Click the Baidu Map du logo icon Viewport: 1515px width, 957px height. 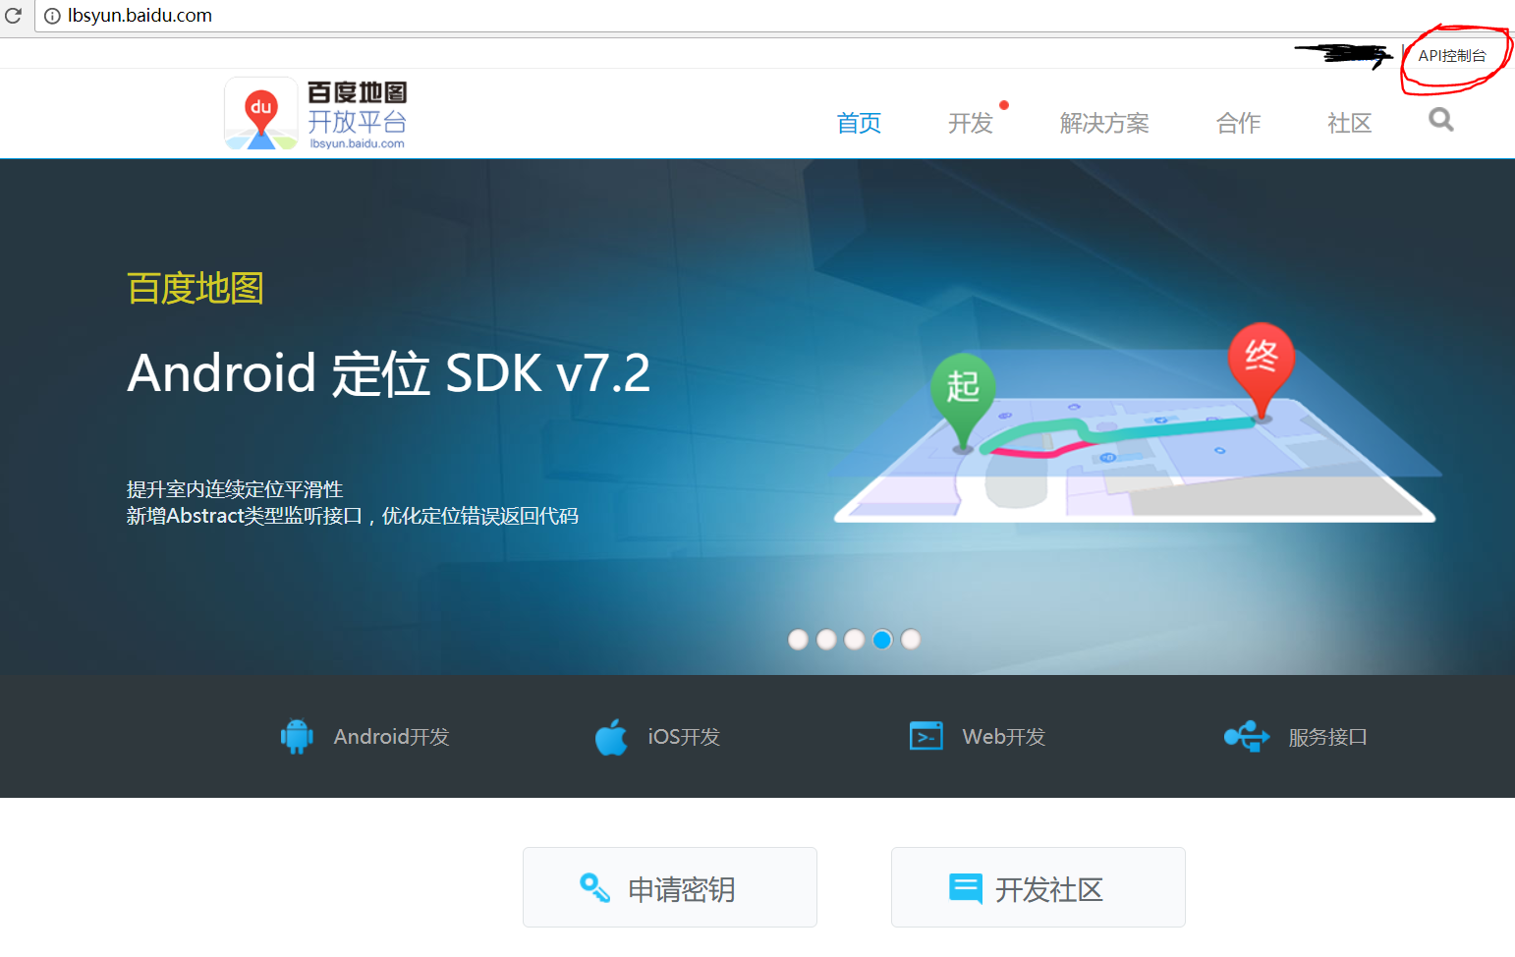tap(261, 114)
